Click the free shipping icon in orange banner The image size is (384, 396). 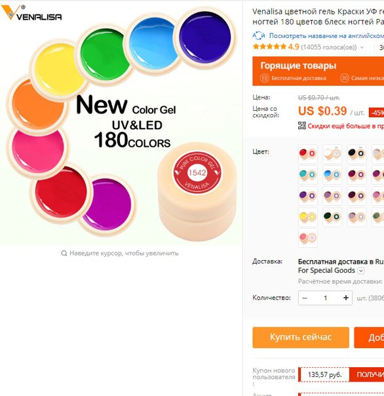pyautogui.click(x=265, y=78)
